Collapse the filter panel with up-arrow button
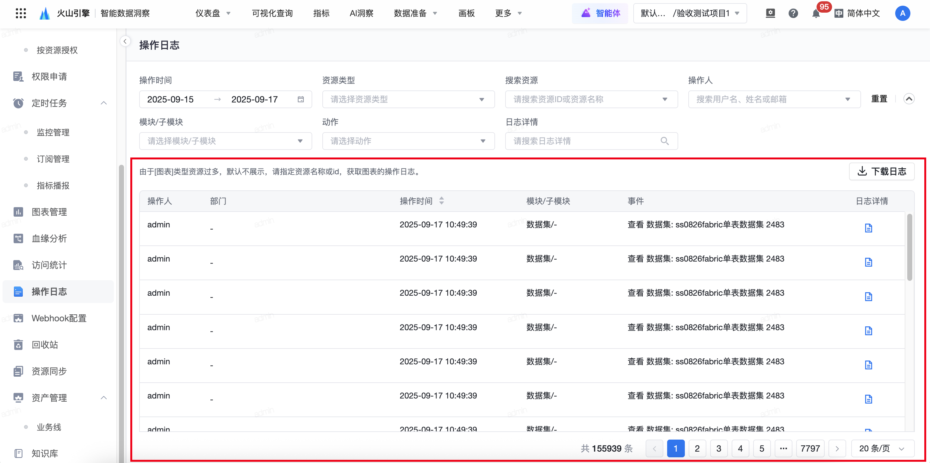Viewport: 930px width, 463px height. (909, 99)
